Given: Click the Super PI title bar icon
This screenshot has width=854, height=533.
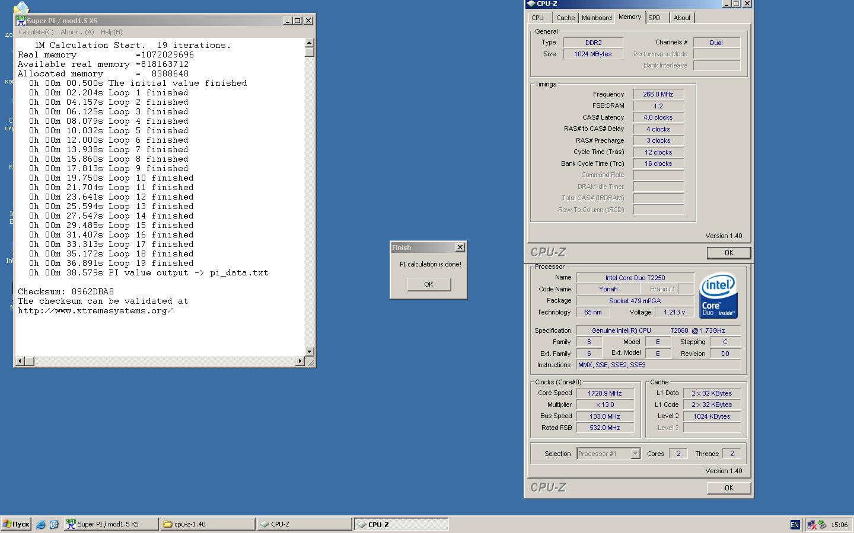Looking at the screenshot, I should 21,20.
